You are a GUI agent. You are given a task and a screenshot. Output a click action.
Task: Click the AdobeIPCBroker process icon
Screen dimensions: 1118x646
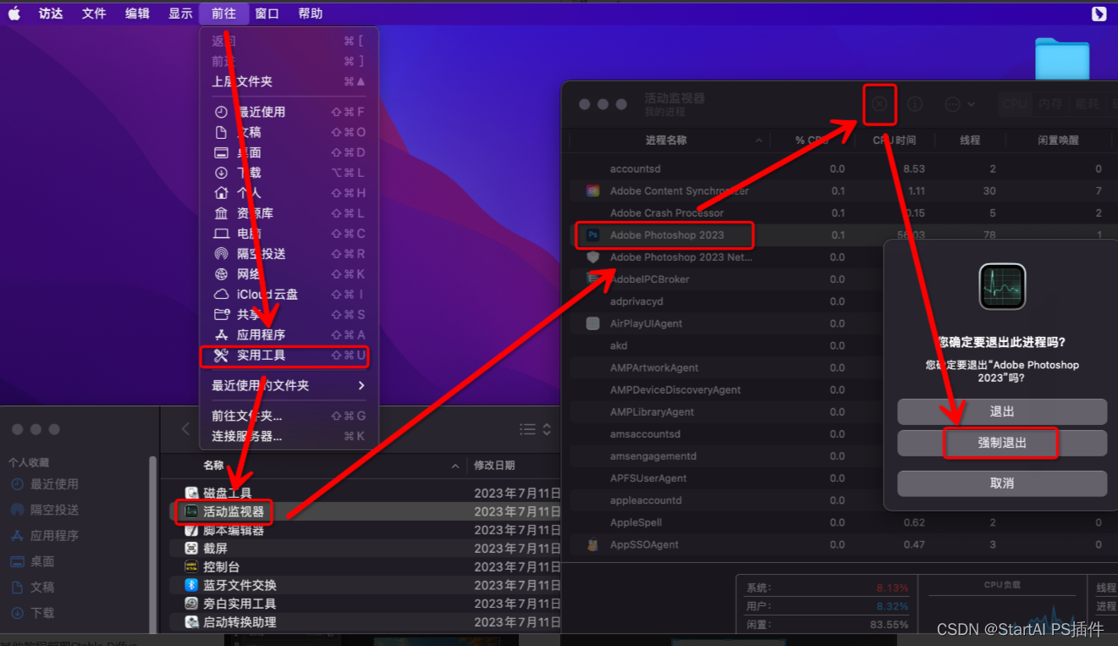593,279
